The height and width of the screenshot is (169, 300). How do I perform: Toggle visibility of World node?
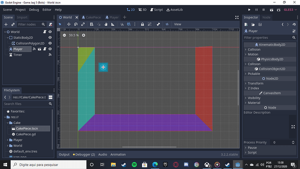coord(50,32)
